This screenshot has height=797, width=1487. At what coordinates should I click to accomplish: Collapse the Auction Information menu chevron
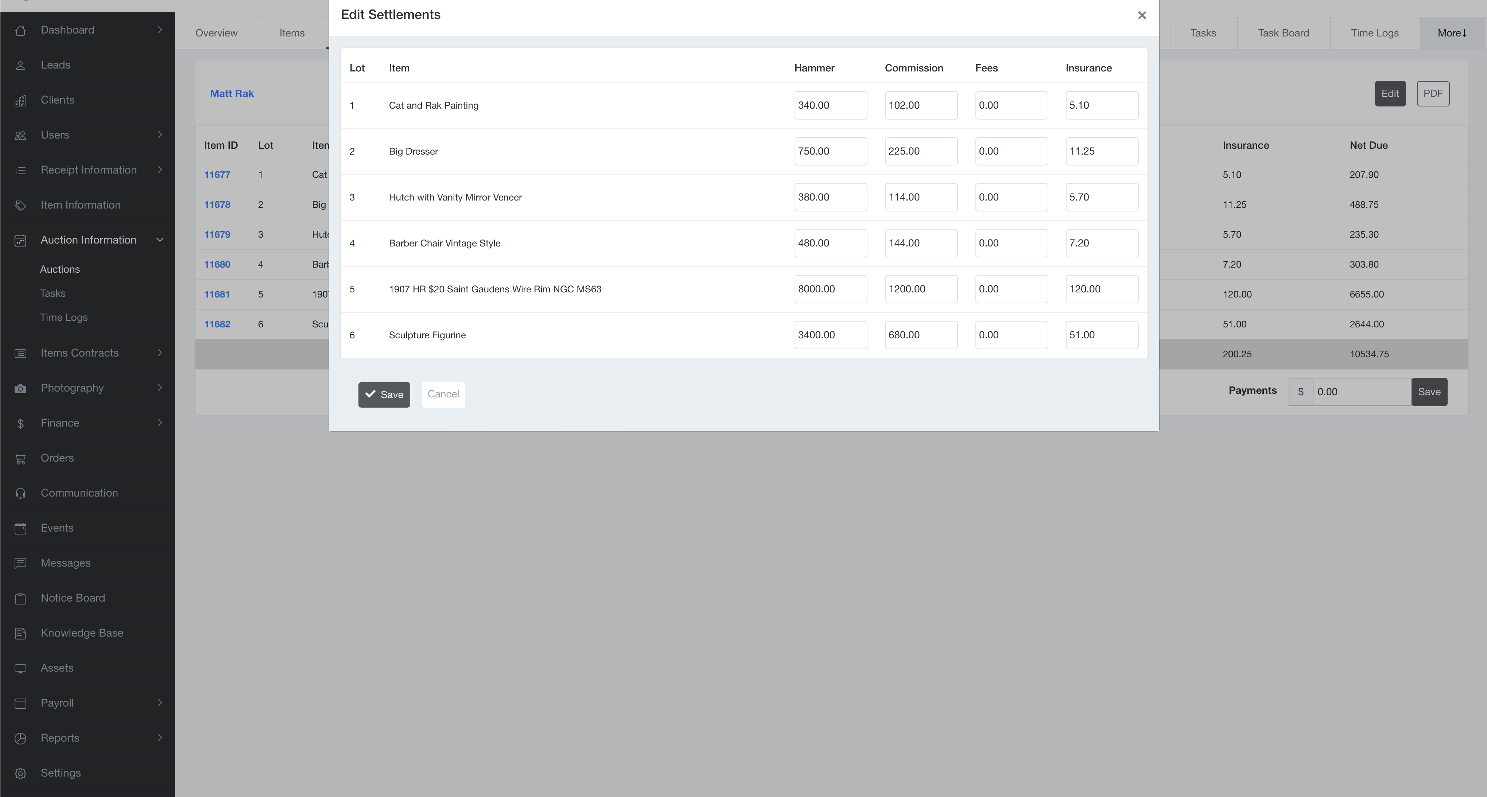[x=160, y=240]
